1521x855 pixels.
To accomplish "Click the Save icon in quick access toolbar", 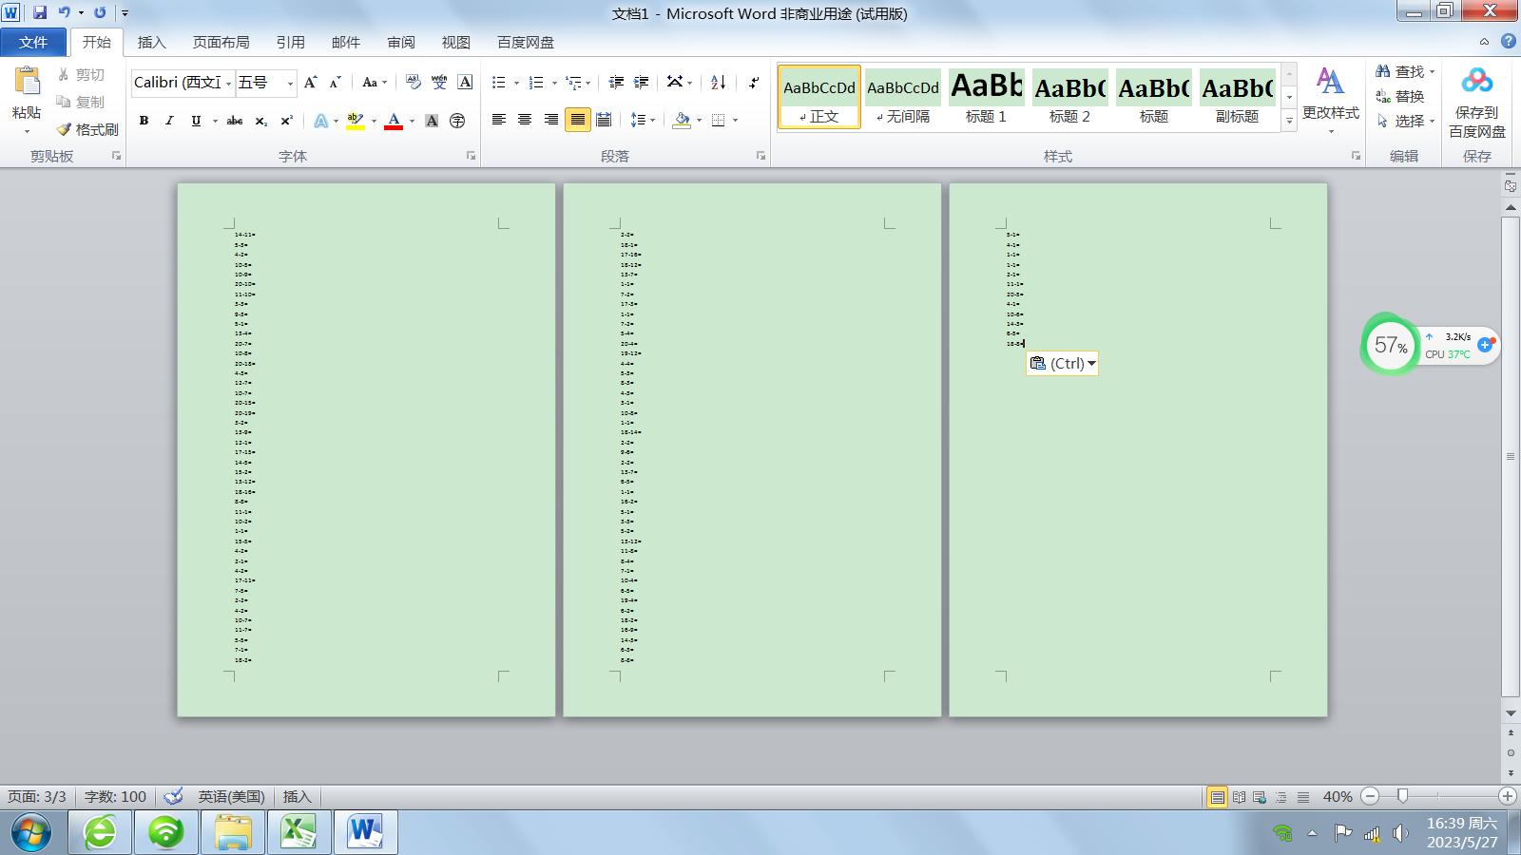I will (40, 13).
